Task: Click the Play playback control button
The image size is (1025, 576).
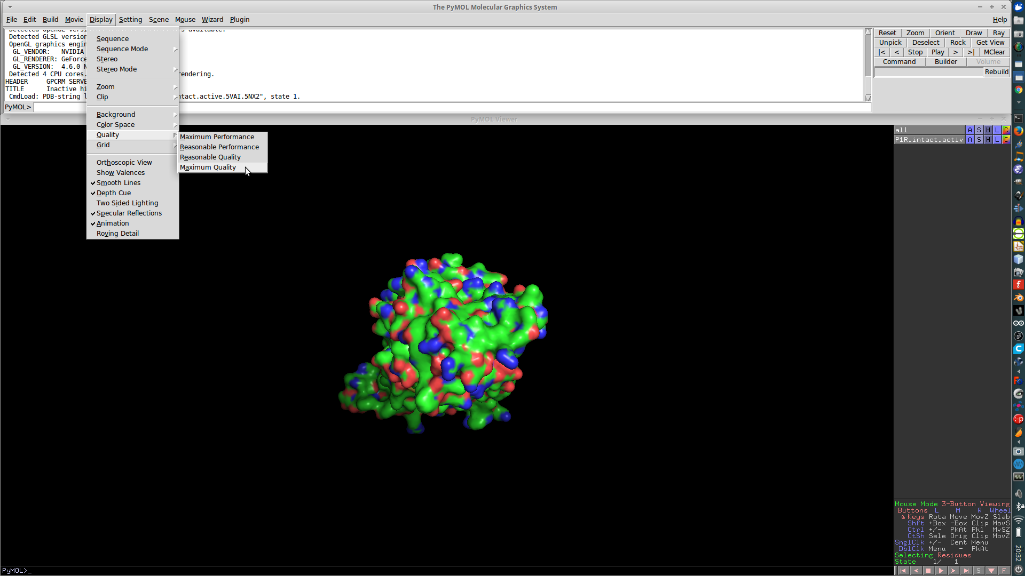Action: tap(939, 52)
